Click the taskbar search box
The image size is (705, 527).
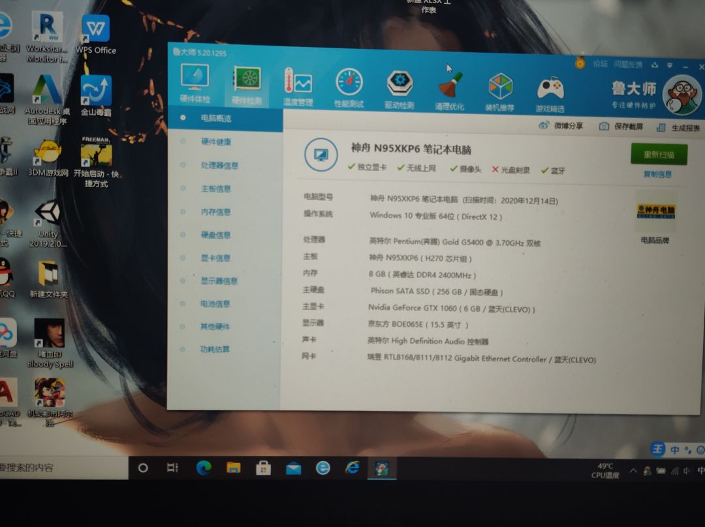point(64,467)
